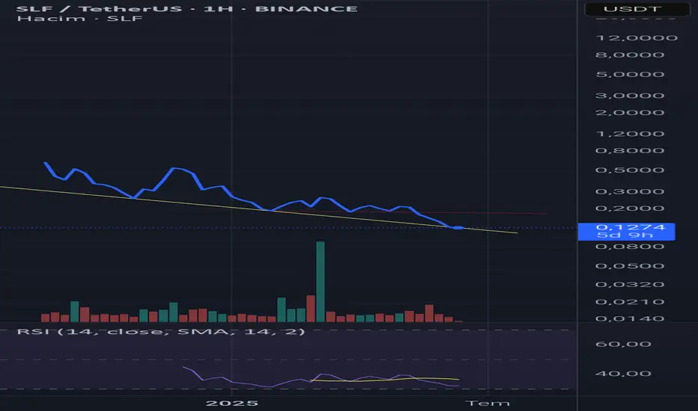Click the 8,0000 price axis label
Screen dimensions: 698x411
click(x=630, y=55)
